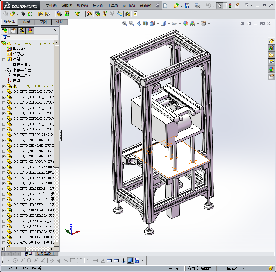Open the SolidWorks Resources home pane

(271, 41)
